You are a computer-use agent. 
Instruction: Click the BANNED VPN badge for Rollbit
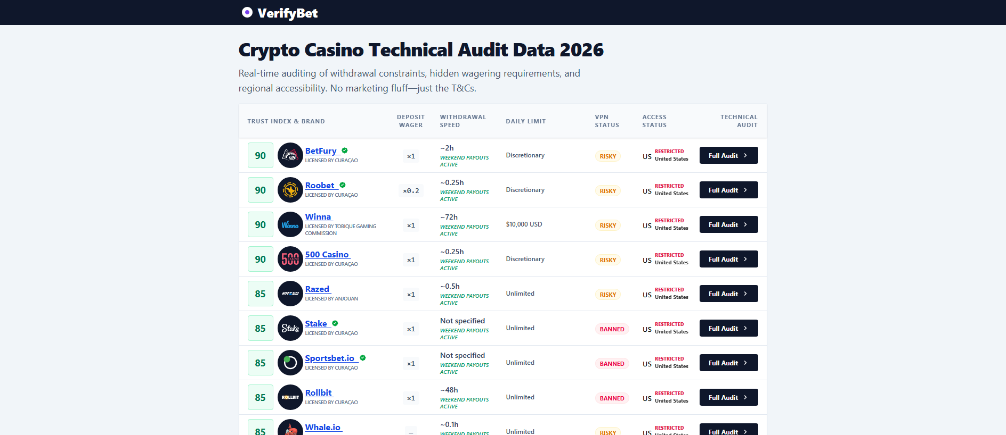[612, 398]
